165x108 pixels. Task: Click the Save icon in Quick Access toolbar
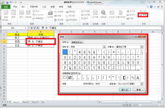pyautogui.click(x=7, y=2)
